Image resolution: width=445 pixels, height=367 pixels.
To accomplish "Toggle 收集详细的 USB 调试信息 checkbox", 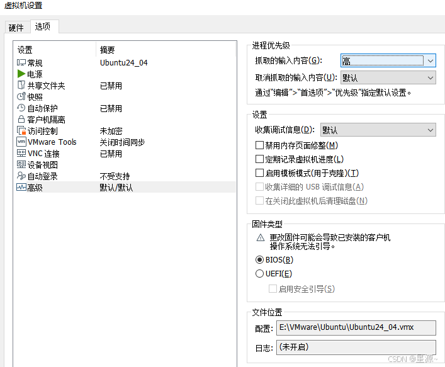I will click(259, 187).
